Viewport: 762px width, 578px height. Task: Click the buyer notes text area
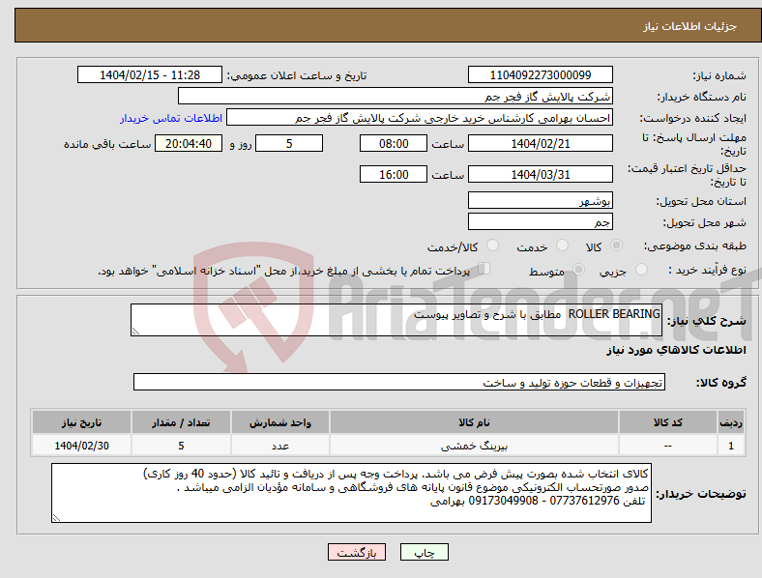[x=351, y=493]
